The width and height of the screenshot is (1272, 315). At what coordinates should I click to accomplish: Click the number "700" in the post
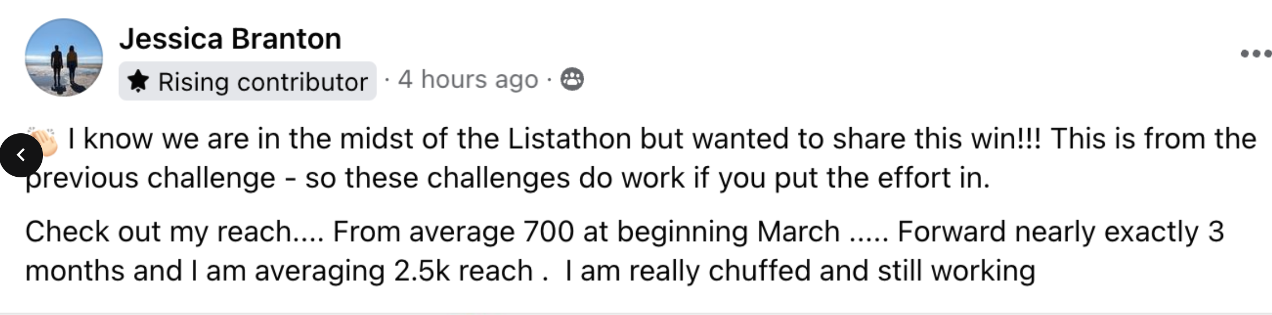point(548,232)
